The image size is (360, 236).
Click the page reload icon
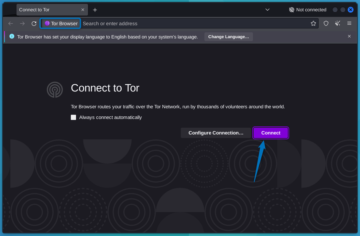click(34, 23)
